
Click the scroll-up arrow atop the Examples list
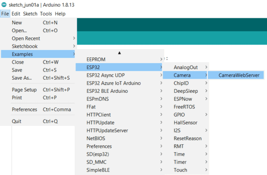120,53
